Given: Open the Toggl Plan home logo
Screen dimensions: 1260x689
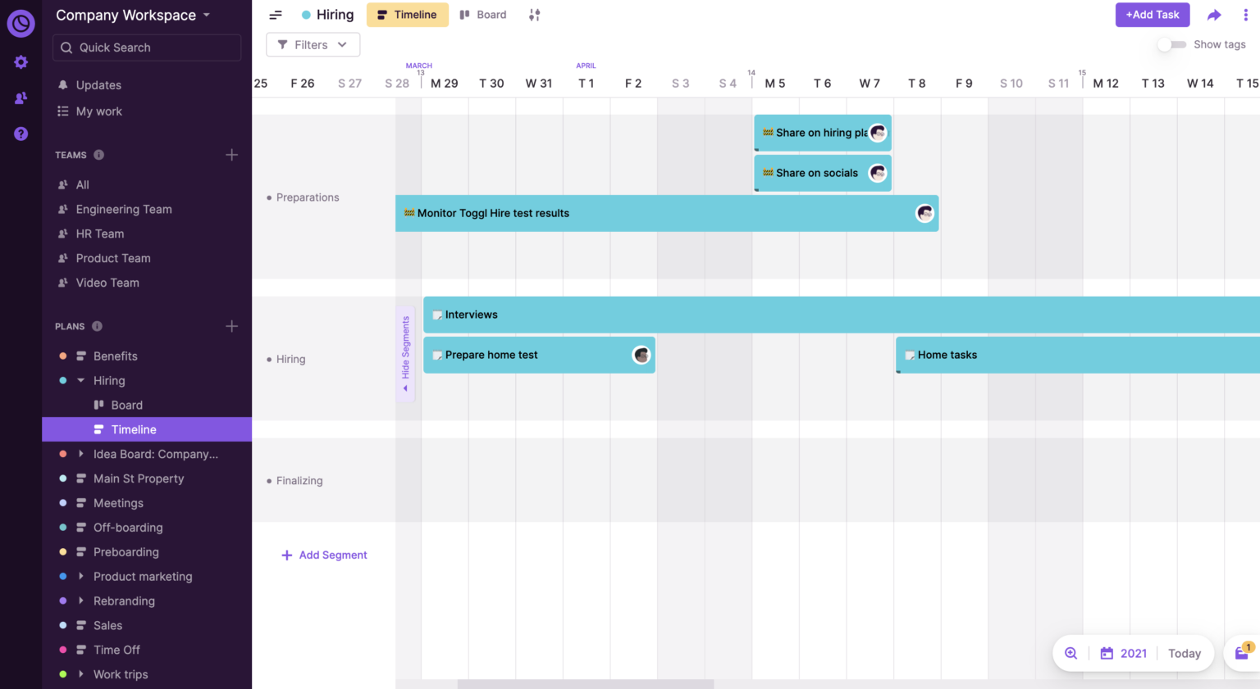Looking at the screenshot, I should [21, 23].
